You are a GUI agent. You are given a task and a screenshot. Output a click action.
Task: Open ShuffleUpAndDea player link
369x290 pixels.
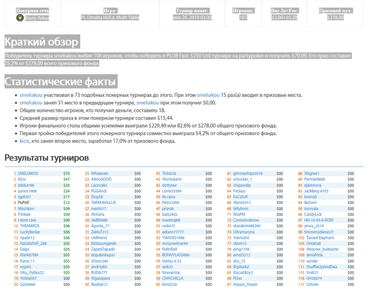coord(322,267)
